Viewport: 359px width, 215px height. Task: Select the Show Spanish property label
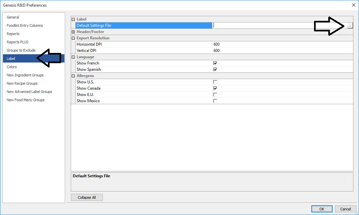[89, 69]
